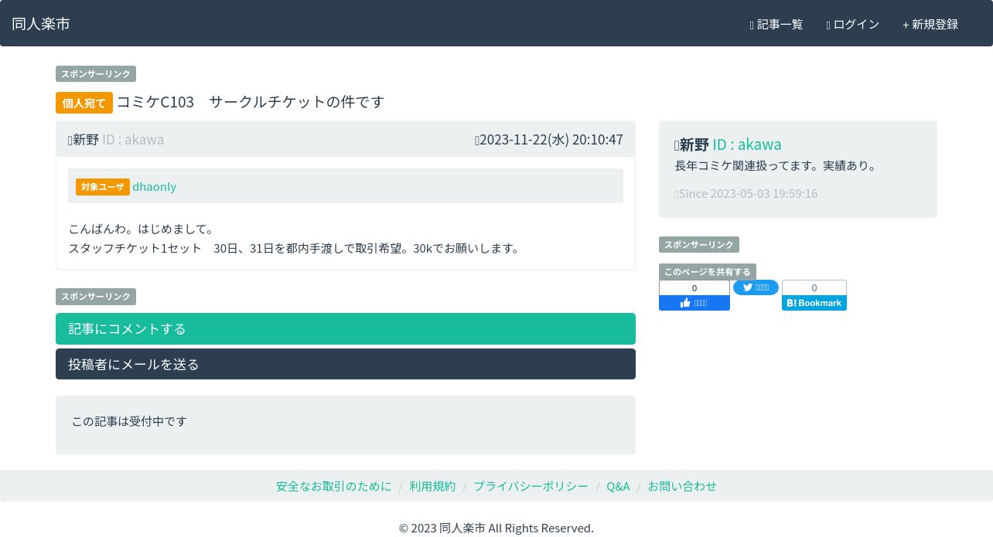This screenshot has width=993, height=537.
Task: Click the 個人宛て orange label
Action: [x=84, y=103]
